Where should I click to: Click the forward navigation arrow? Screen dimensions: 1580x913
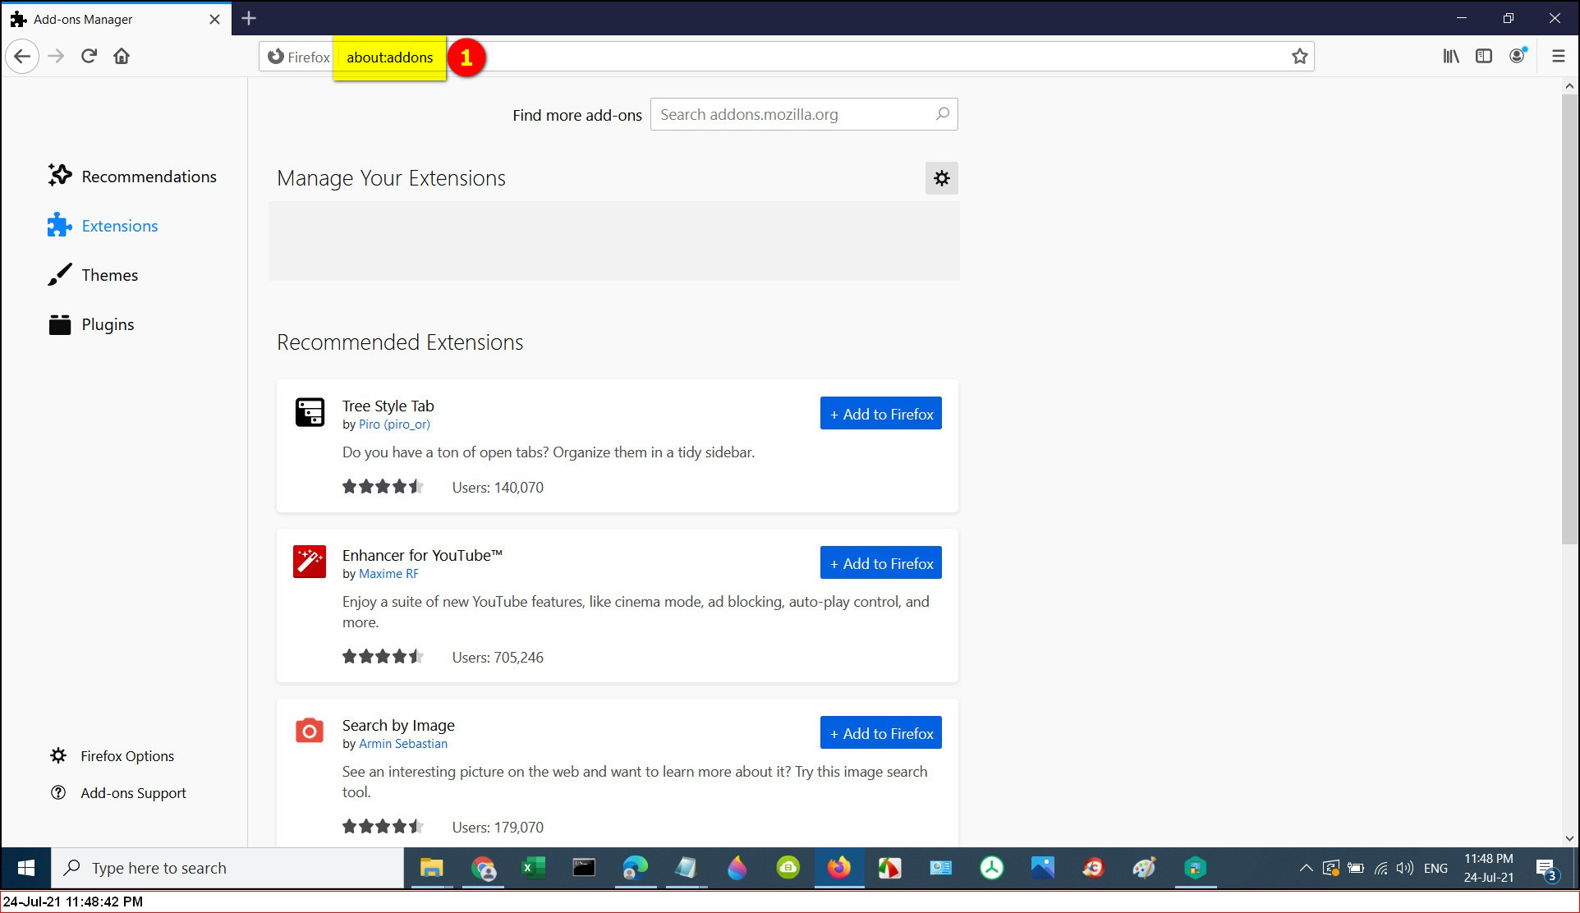[x=56, y=57]
